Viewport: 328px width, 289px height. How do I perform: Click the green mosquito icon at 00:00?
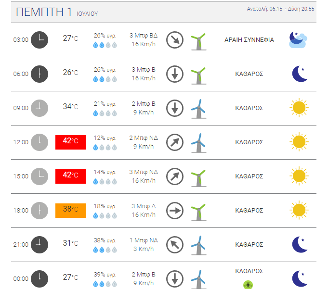(x=248, y=285)
